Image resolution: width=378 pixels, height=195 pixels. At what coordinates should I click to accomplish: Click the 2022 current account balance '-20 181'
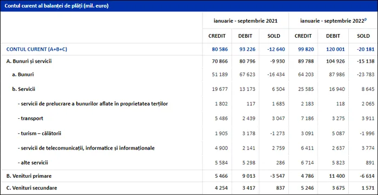coord(365,49)
